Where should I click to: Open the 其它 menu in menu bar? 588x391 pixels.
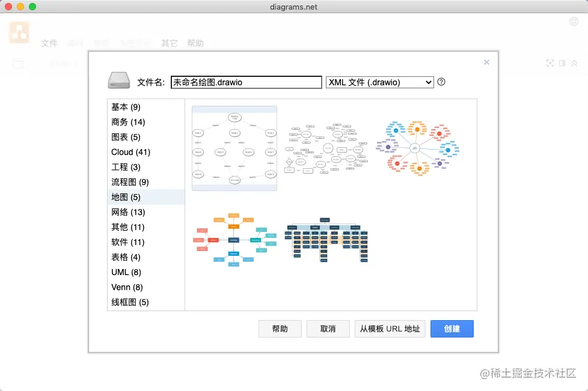click(x=169, y=43)
